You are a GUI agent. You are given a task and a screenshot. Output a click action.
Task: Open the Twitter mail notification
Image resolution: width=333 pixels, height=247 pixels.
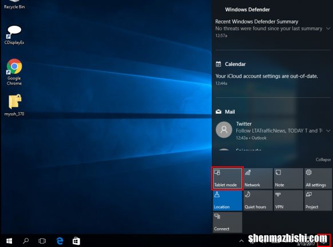pyautogui.click(x=273, y=131)
